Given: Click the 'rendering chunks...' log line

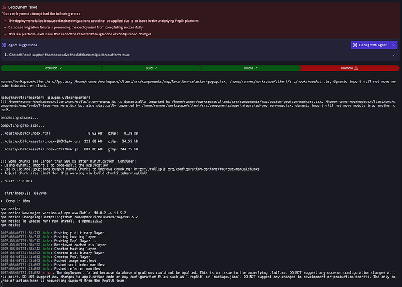Looking at the screenshot, I should tap(19, 117).
